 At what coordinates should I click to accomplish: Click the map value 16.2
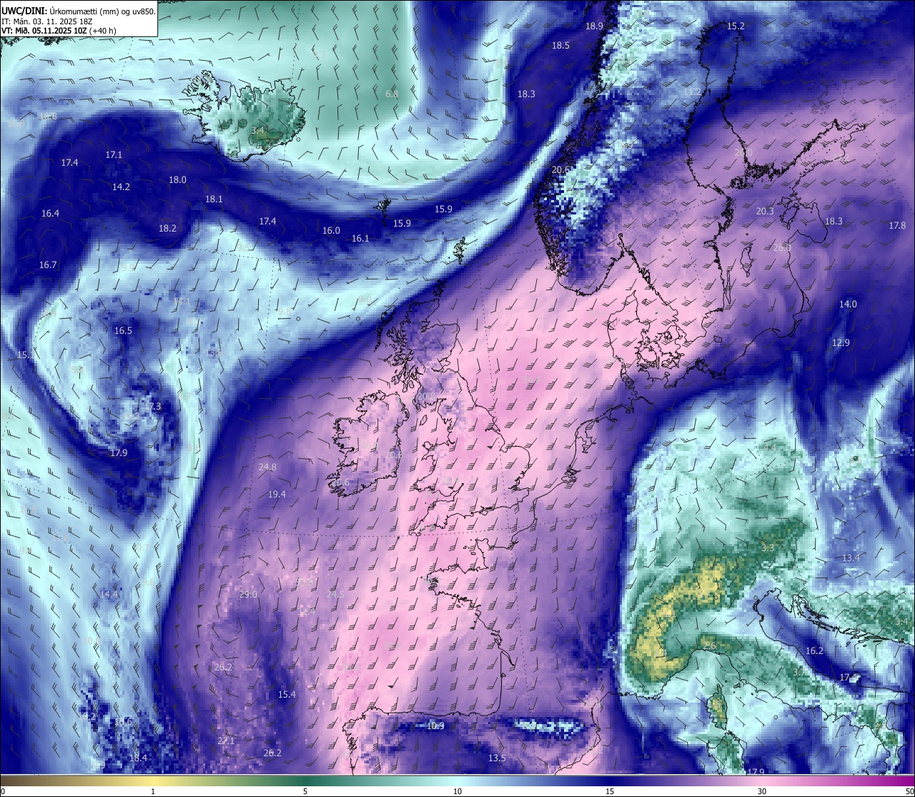point(814,650)
